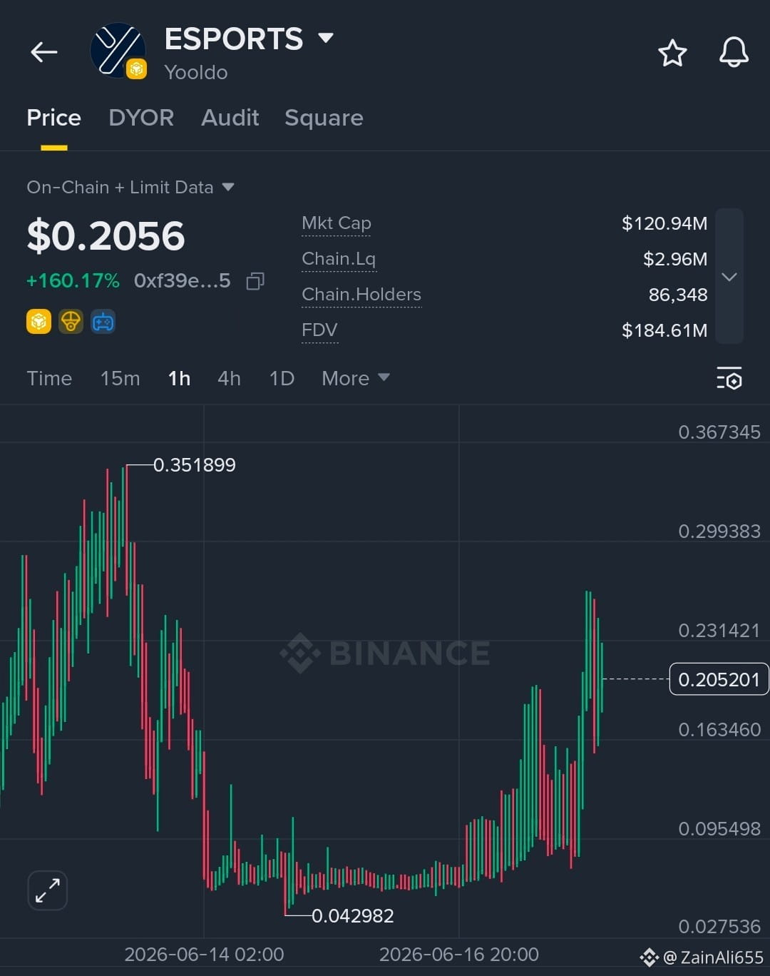770x976 pixels.
Task: Tap the 0.351899 high price marker
Action: (195, 465)
